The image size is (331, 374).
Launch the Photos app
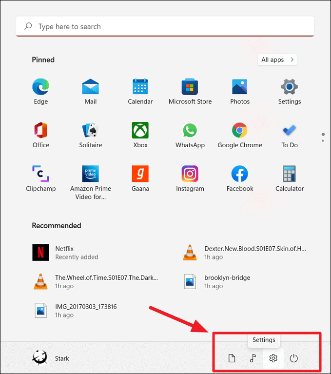pos(240,91)
